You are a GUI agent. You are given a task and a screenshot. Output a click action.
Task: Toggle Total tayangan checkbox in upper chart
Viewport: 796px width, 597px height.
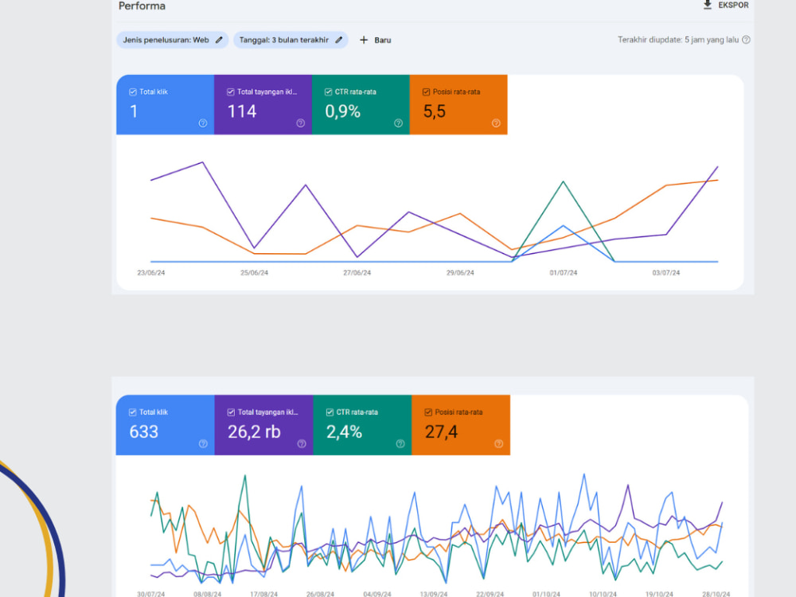[231, 92]
